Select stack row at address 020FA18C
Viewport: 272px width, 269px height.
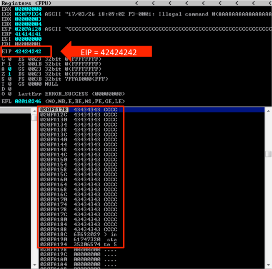click(80, 234)
